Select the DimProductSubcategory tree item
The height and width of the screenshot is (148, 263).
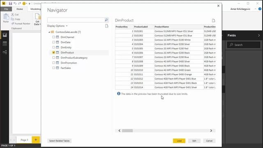[74, 58]
